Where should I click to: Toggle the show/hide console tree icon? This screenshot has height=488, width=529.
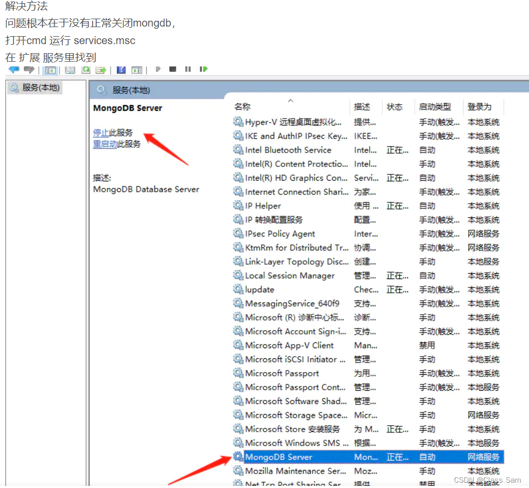(x=51, y=70)
